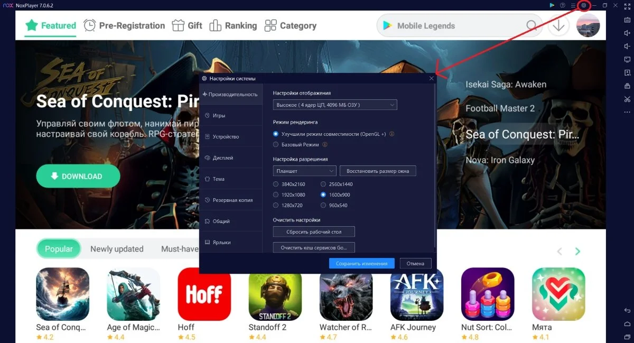Choose 3840x2160 resolution
This screenshot has height=343, width=634.
coord(276,184)
